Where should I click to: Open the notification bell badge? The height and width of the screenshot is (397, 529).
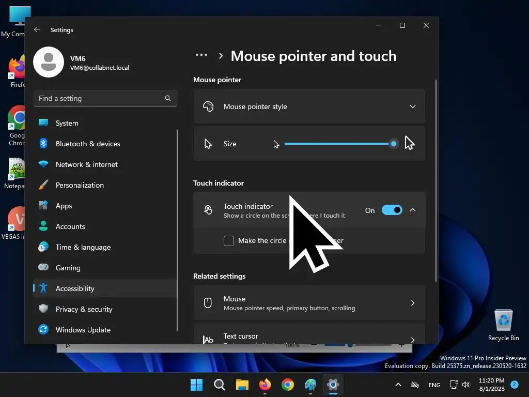pyautogui.click(x=515, y=384)
